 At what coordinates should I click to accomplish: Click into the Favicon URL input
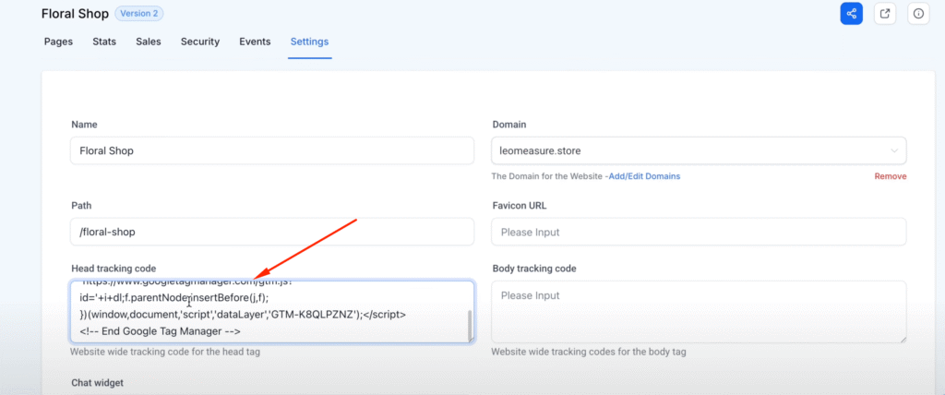(698, 232)
